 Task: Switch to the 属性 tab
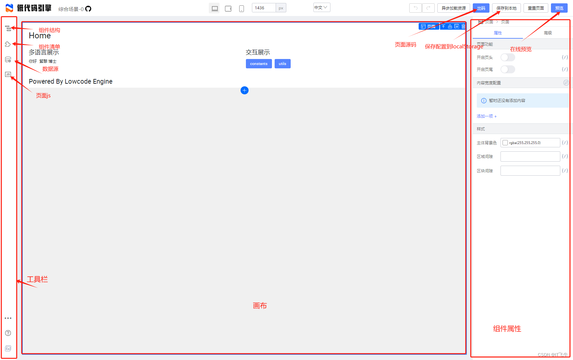pyautogui.click(x=498, y=33)
